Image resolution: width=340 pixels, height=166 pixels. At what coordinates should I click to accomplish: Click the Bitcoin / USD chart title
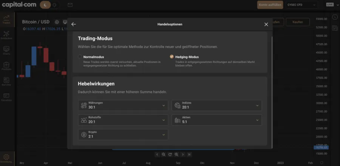point(36,22)
